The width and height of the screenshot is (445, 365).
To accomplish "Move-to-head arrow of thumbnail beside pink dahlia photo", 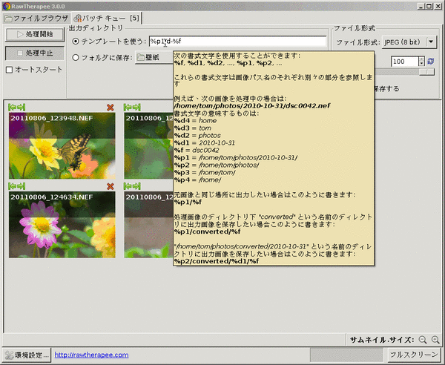I will 128,186.
